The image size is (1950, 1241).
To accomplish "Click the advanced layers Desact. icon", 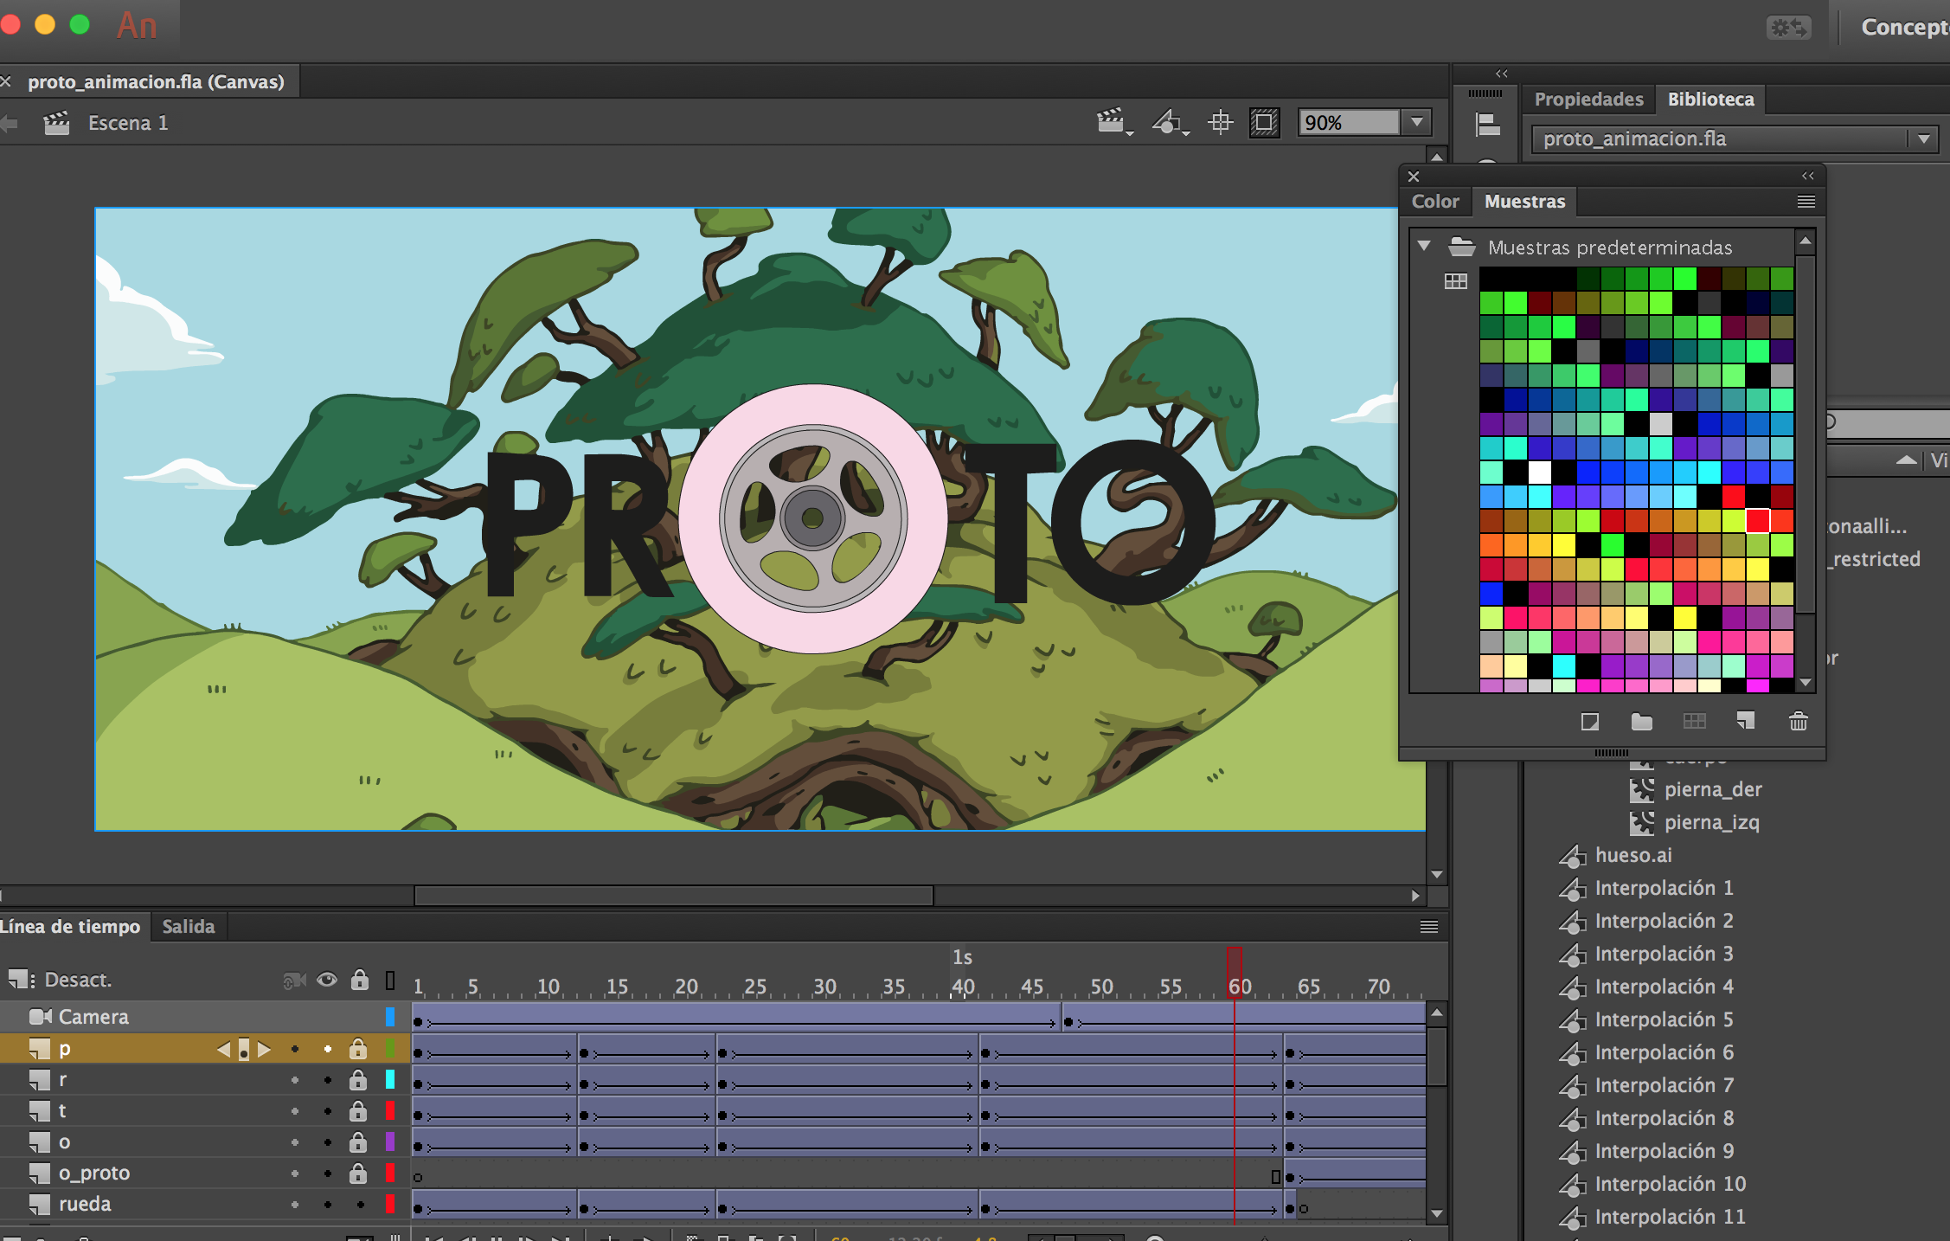I will point(21,980).
